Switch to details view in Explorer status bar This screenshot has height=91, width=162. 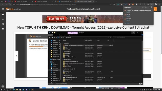[139, 84]
